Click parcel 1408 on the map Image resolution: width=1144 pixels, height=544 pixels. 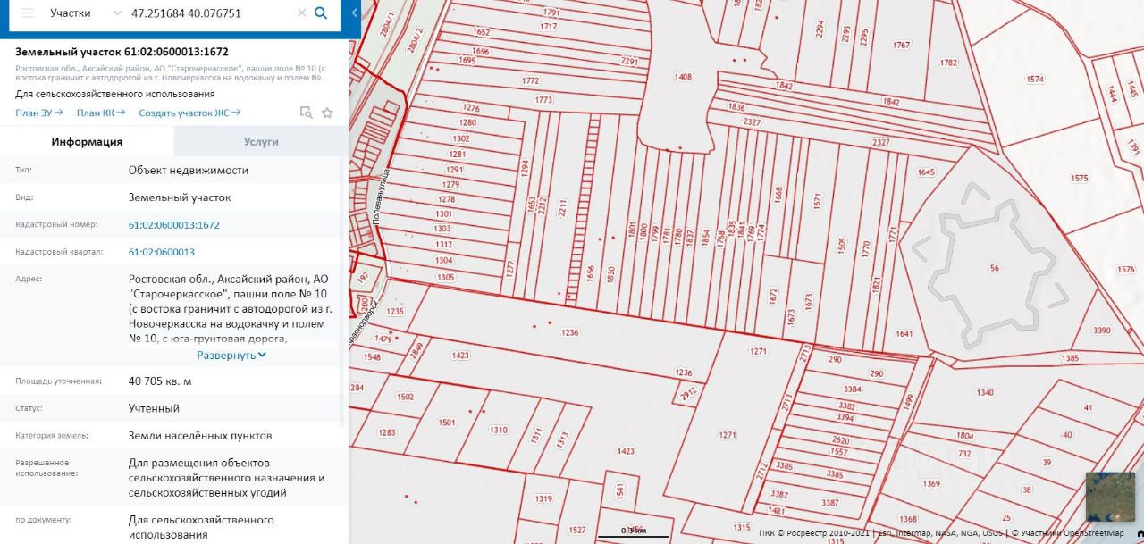click(x=683, y=77)
